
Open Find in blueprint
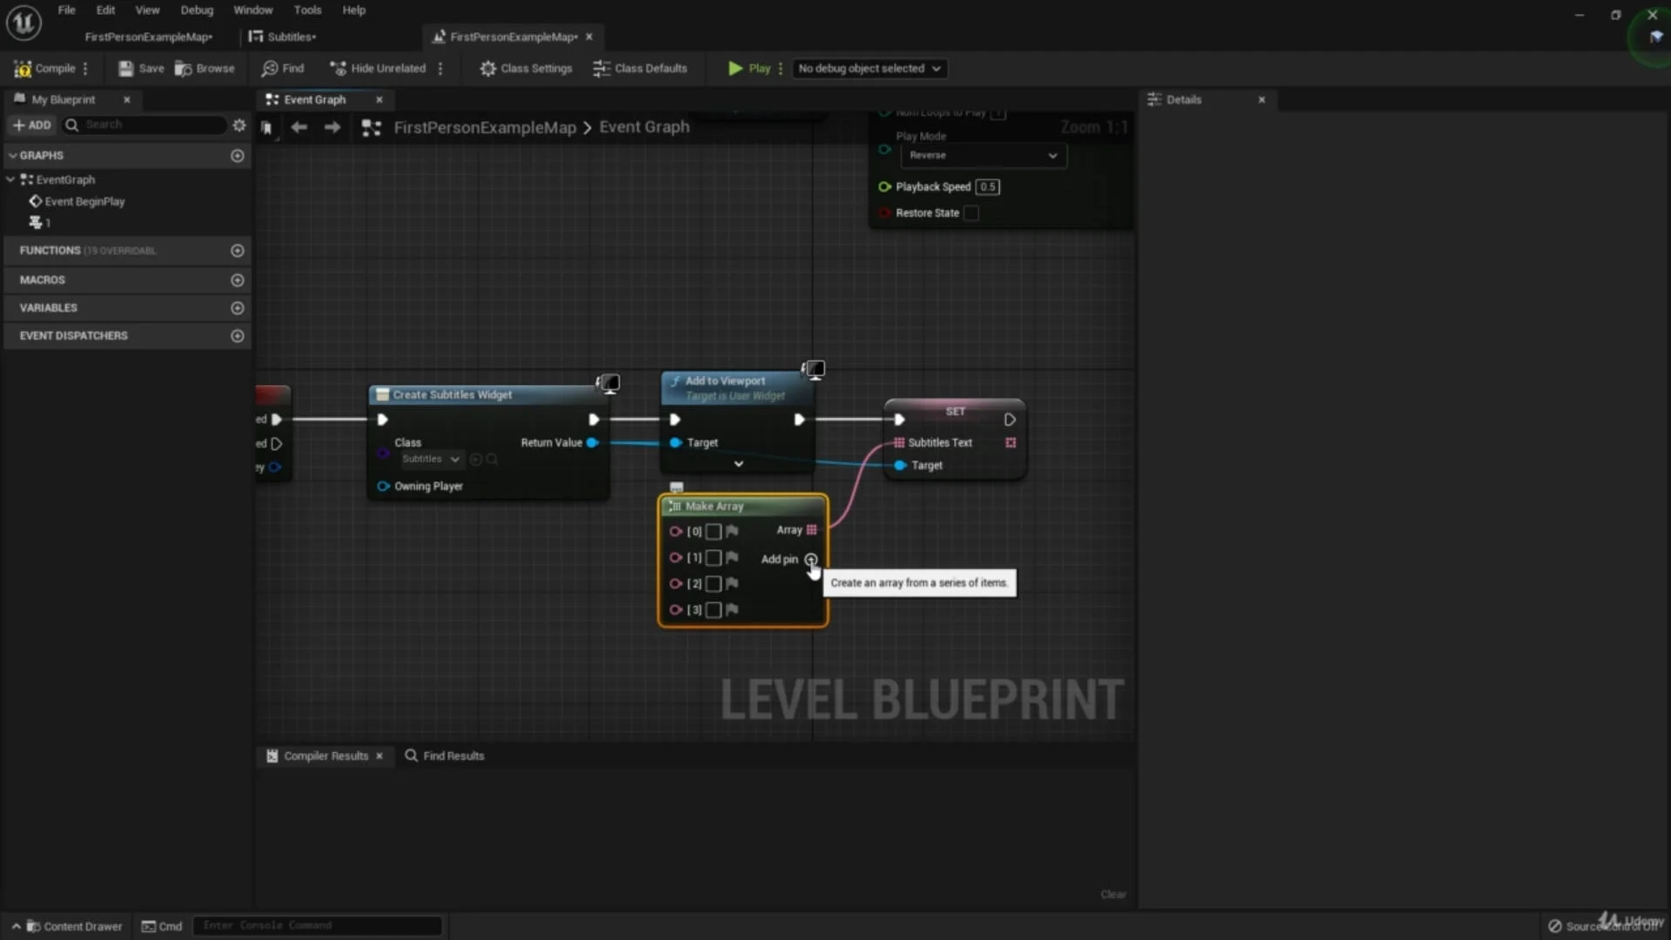[283, 69]
